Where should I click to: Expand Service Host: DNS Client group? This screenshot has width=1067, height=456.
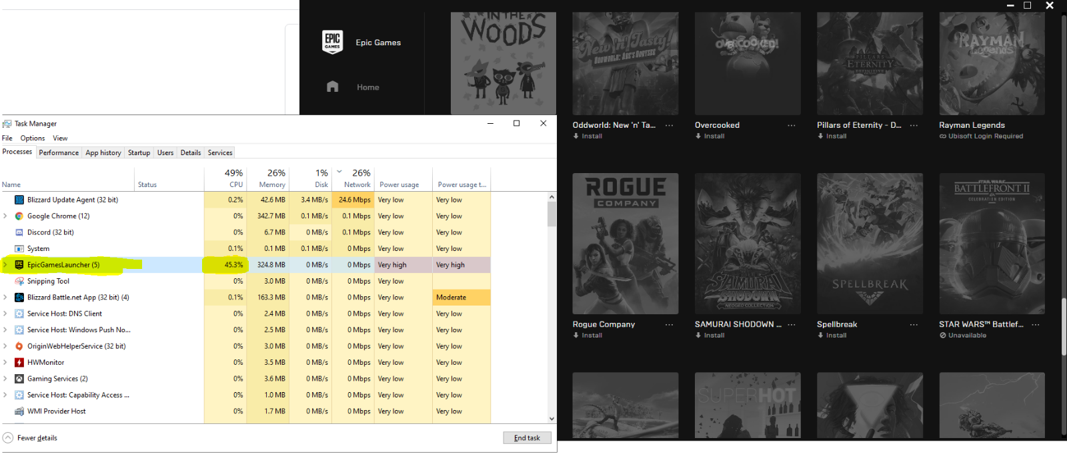click(x=5, y=314)
